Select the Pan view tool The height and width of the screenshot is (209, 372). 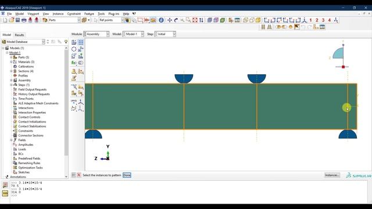[170, 20]
